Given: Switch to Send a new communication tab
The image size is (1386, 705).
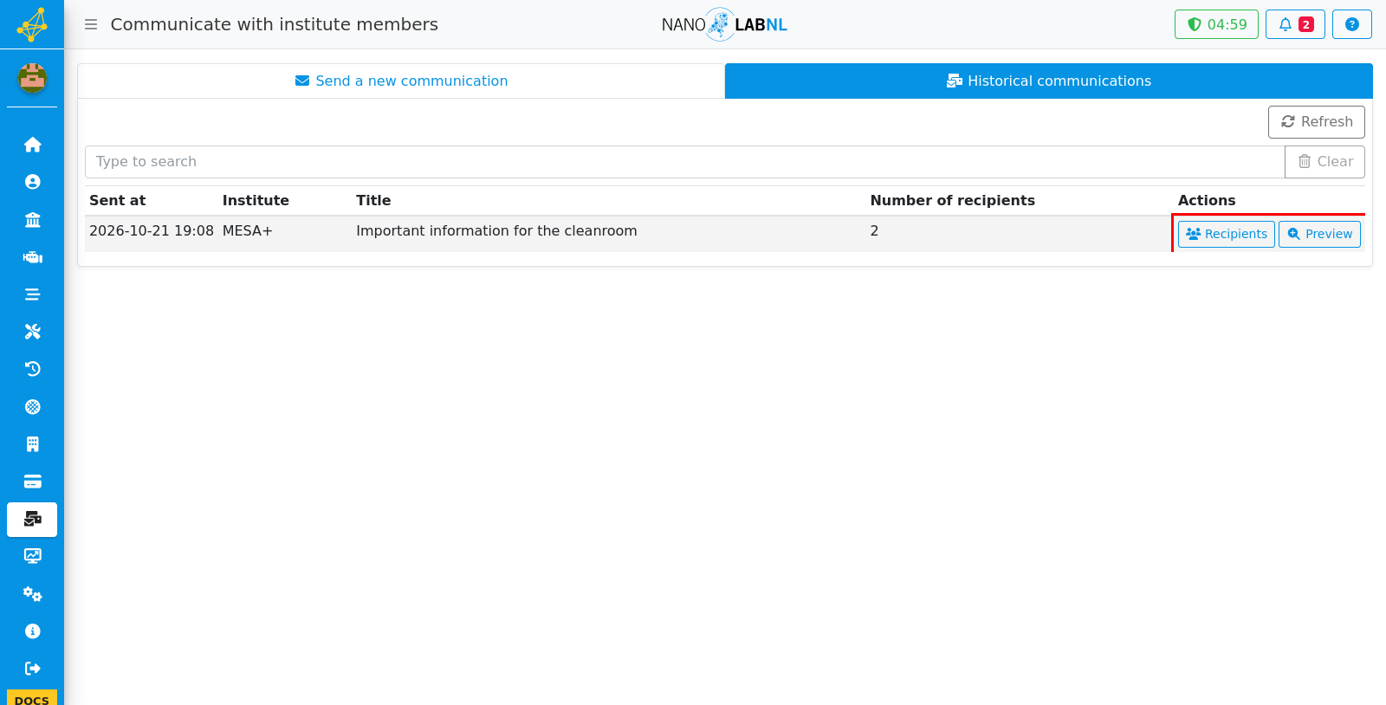Looking at the screenshot, I should point(401,81).
